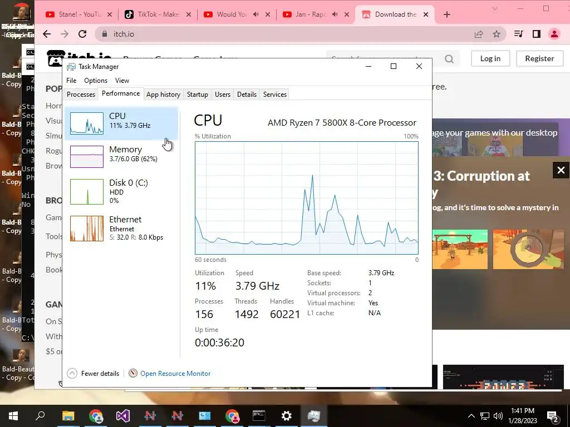Switch to the Processes tab
570x427 pixels.
coord(81,95)
